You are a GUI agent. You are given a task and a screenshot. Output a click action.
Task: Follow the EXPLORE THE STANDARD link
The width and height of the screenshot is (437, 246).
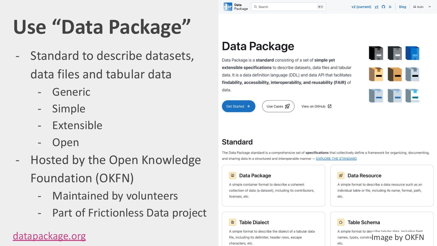pyautogui.click(x=336, y=159)
